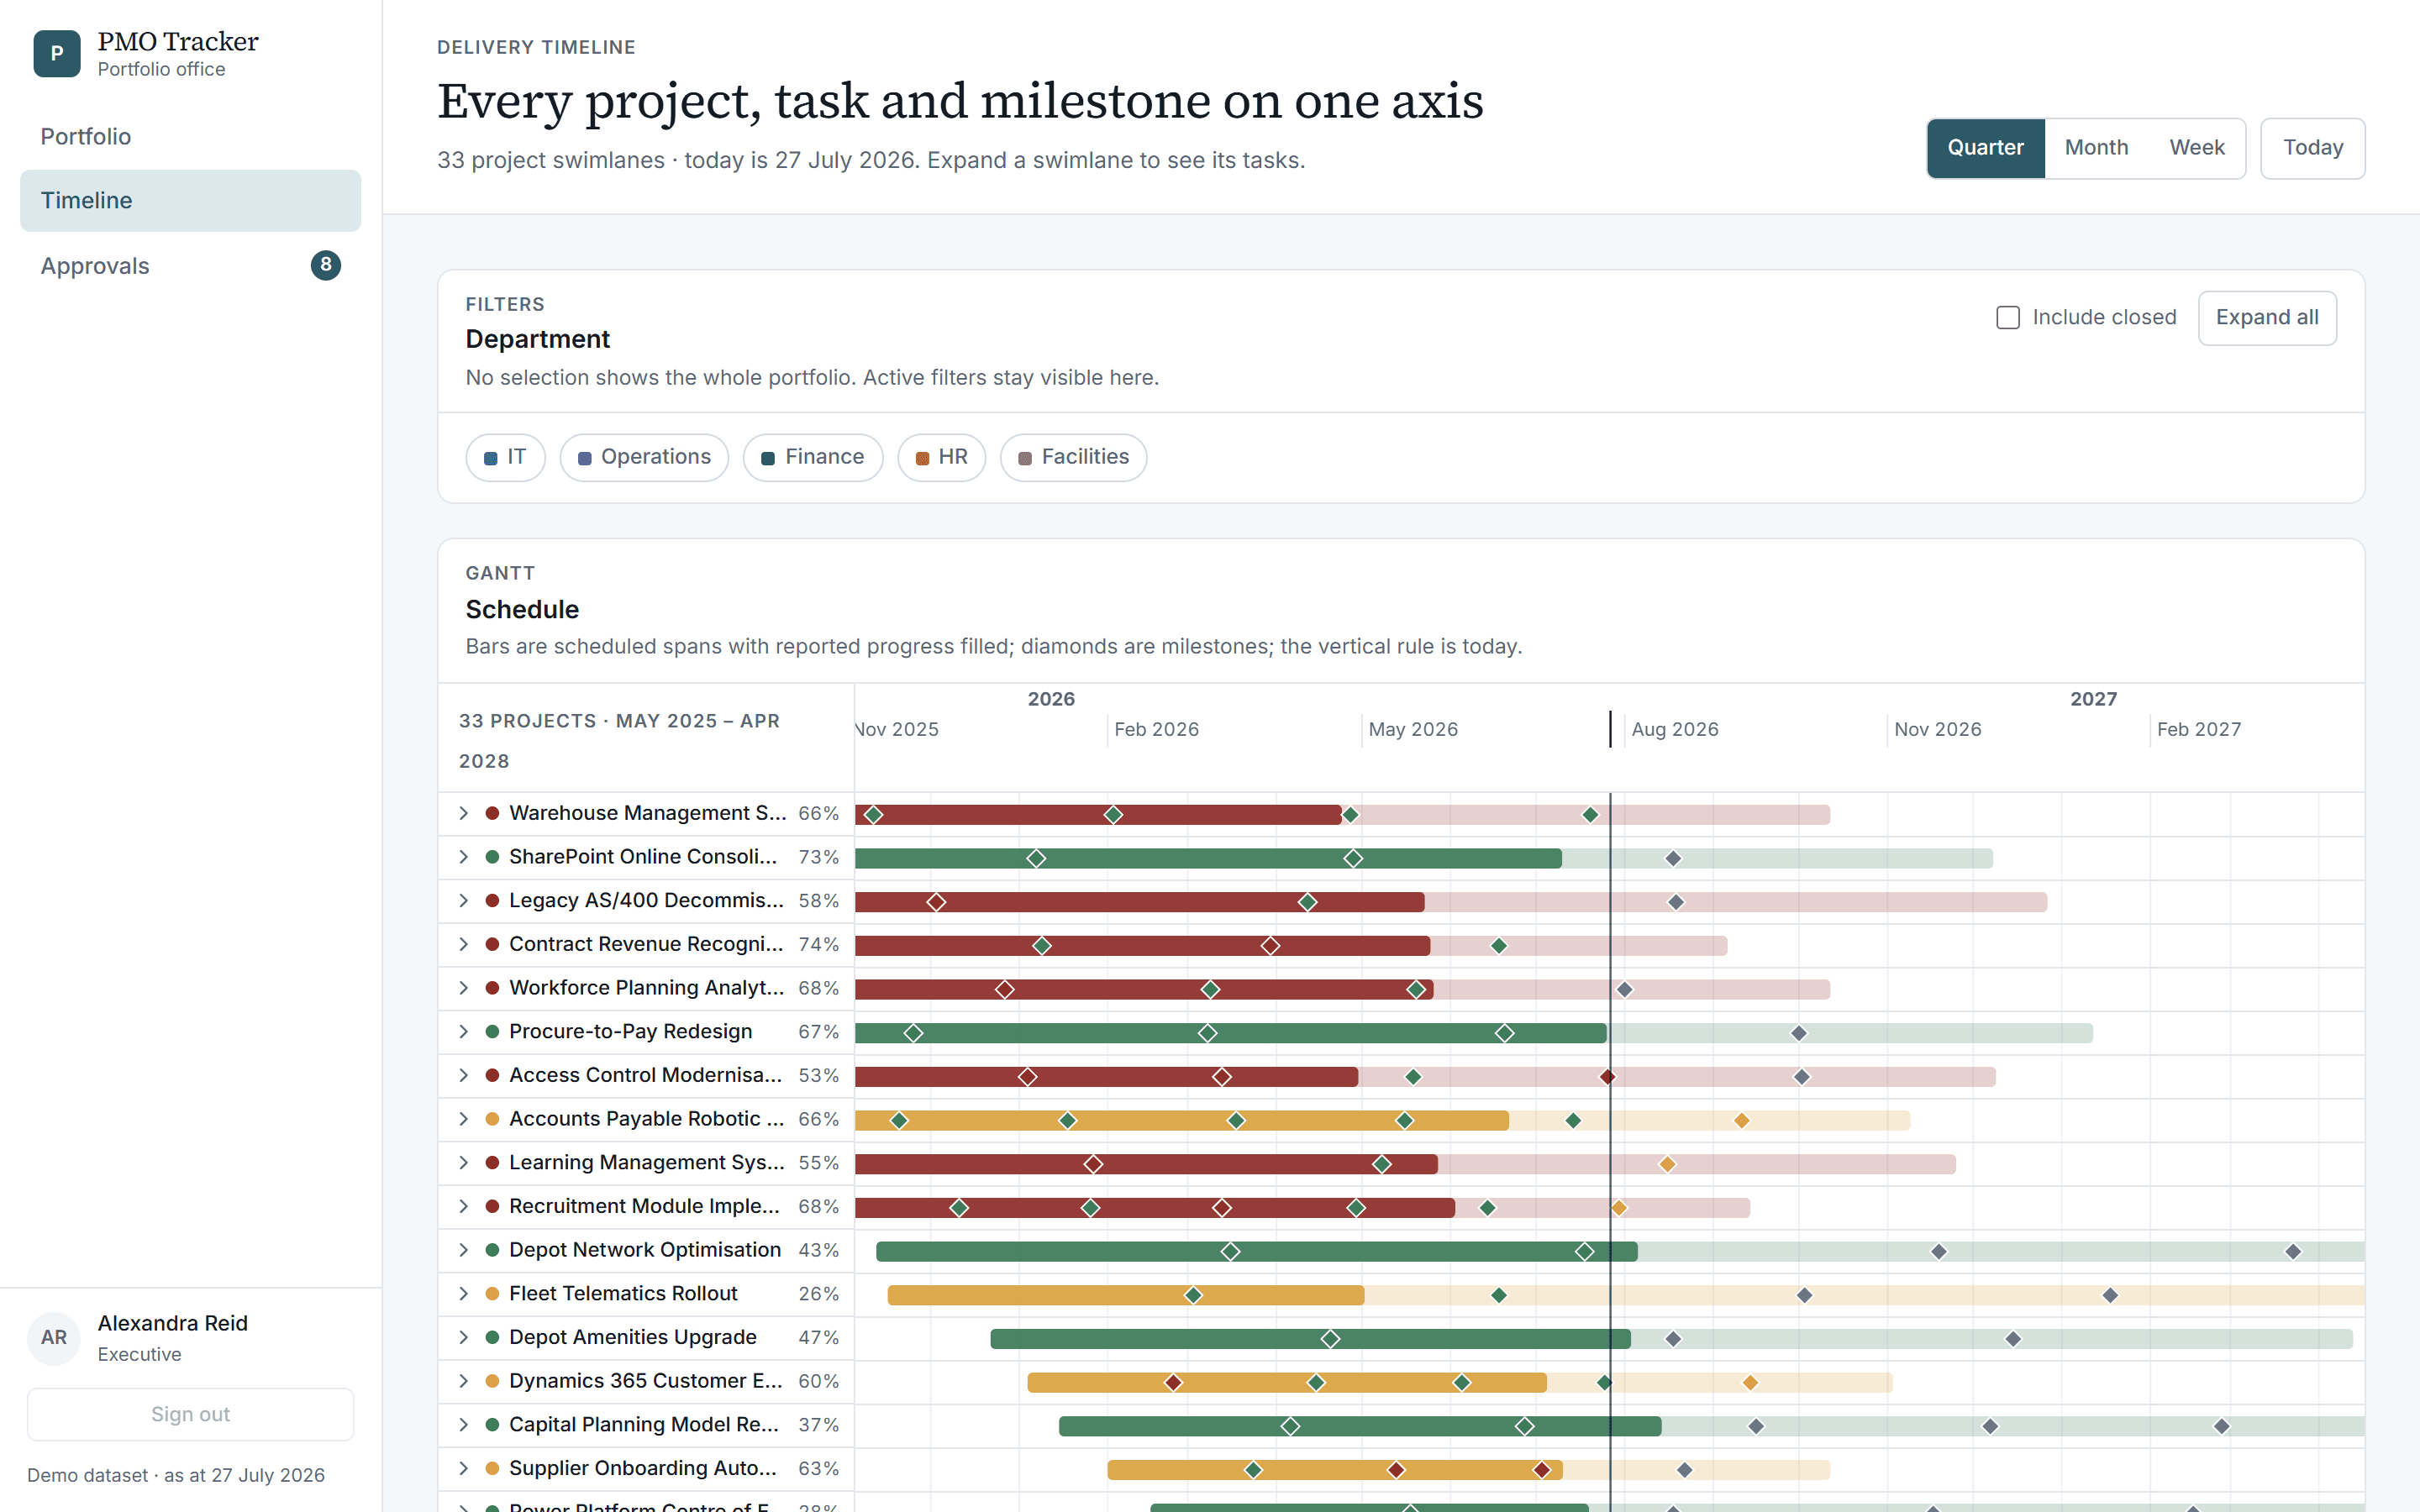The height and width of the screenshot is (1512, 2420).
Task: Click the amber status dot for Fleet Telematics Rollout
Action: 492,1294
